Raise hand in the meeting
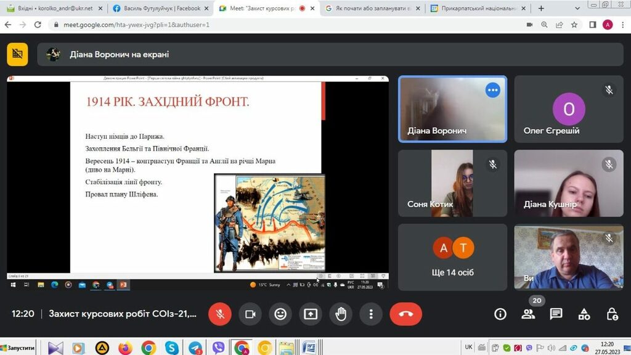631x355 pixels. (340, 314)
